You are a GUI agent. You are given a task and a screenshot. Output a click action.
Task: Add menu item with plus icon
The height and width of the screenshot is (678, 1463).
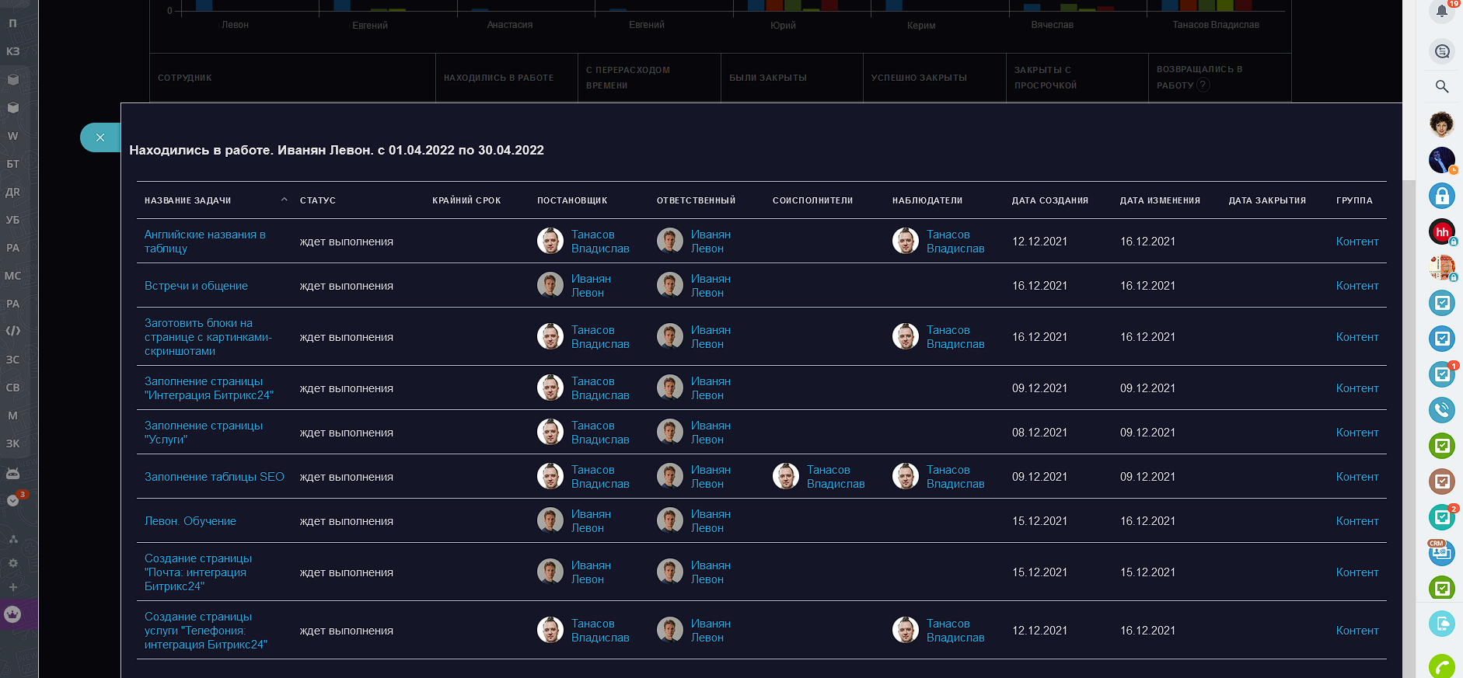[x=13, y=587]
